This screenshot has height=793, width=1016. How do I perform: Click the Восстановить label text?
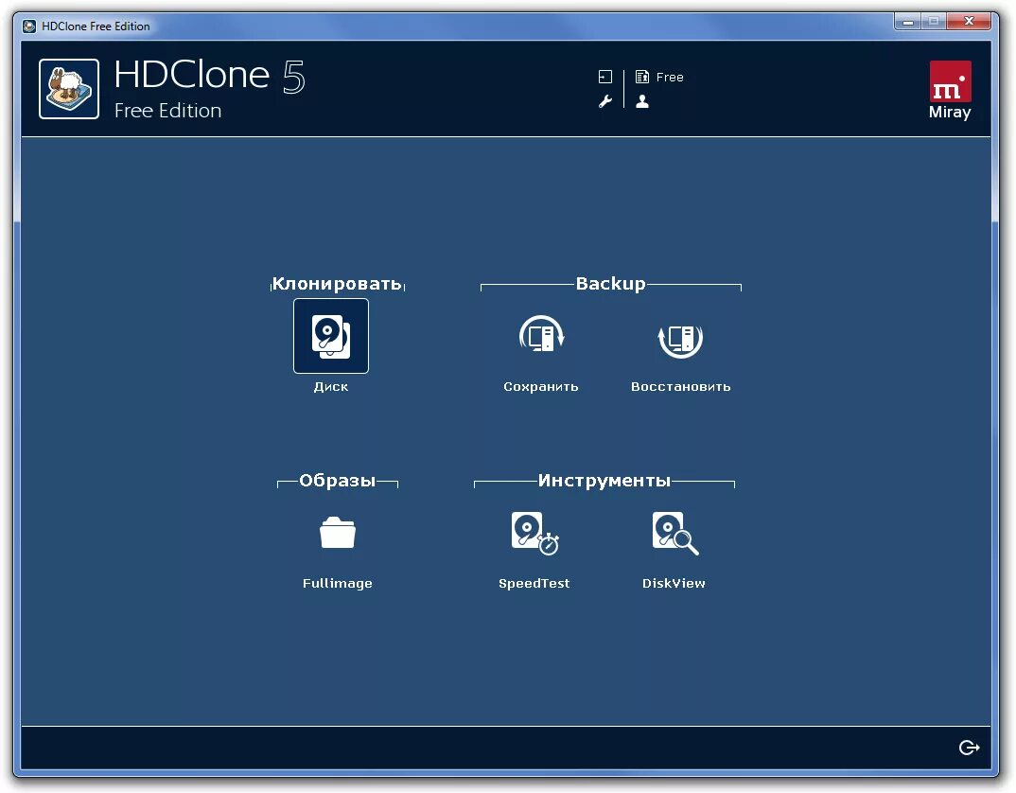(x=680, y=387)
